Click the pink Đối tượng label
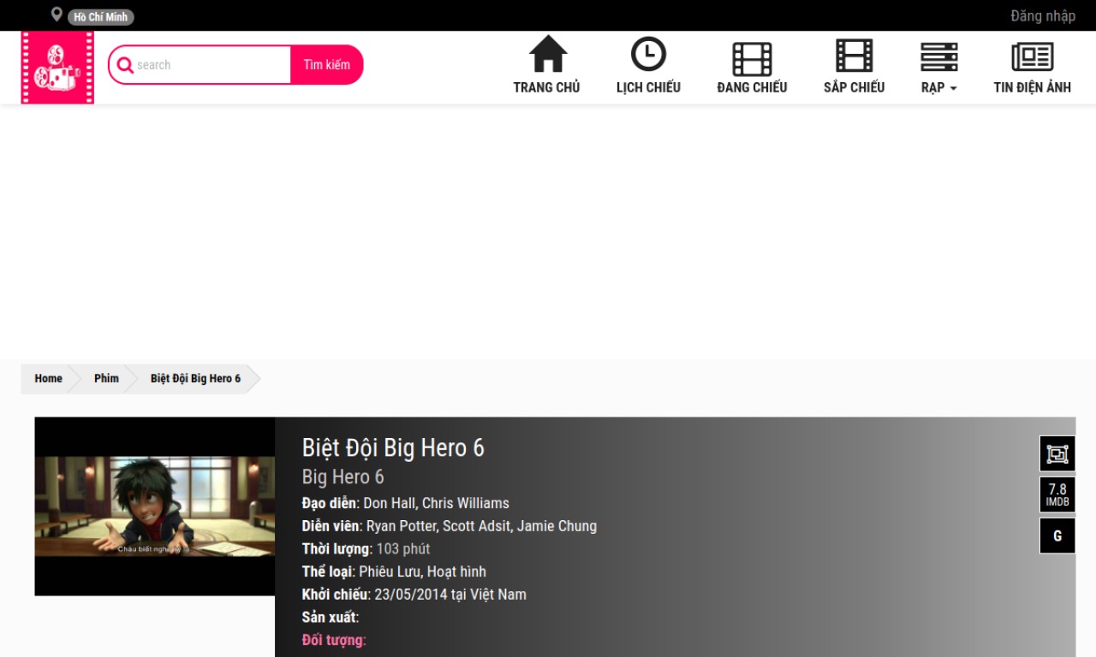 [x=334, y=640]
